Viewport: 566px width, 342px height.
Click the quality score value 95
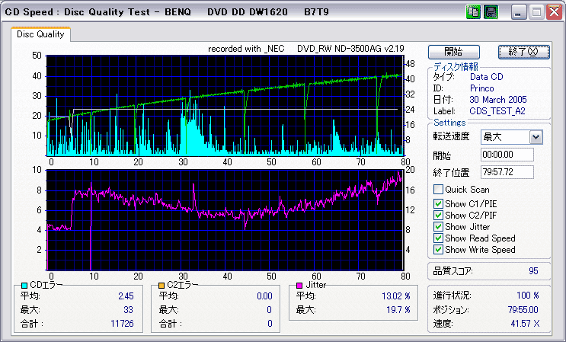[x=533, y=271]
